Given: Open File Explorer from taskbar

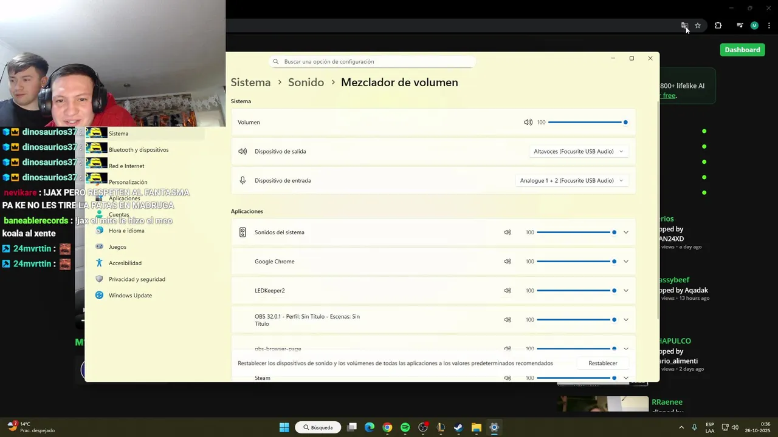Looking at the screenshot, I should point(477,427).
